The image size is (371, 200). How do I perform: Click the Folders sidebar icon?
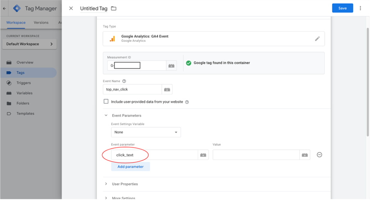tap(9, 103)
